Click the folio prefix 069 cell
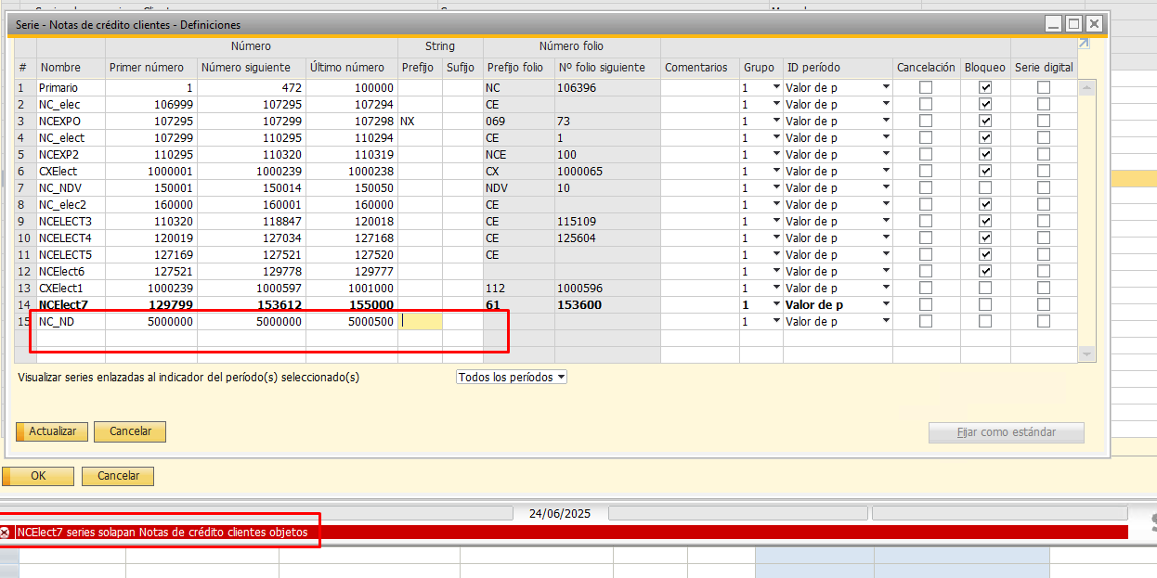This screenshot has height=578, width=1157. coord(519,121)
